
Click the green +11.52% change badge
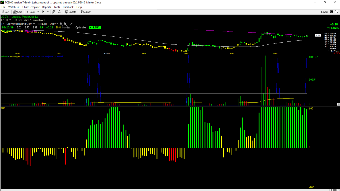(95, 28)
